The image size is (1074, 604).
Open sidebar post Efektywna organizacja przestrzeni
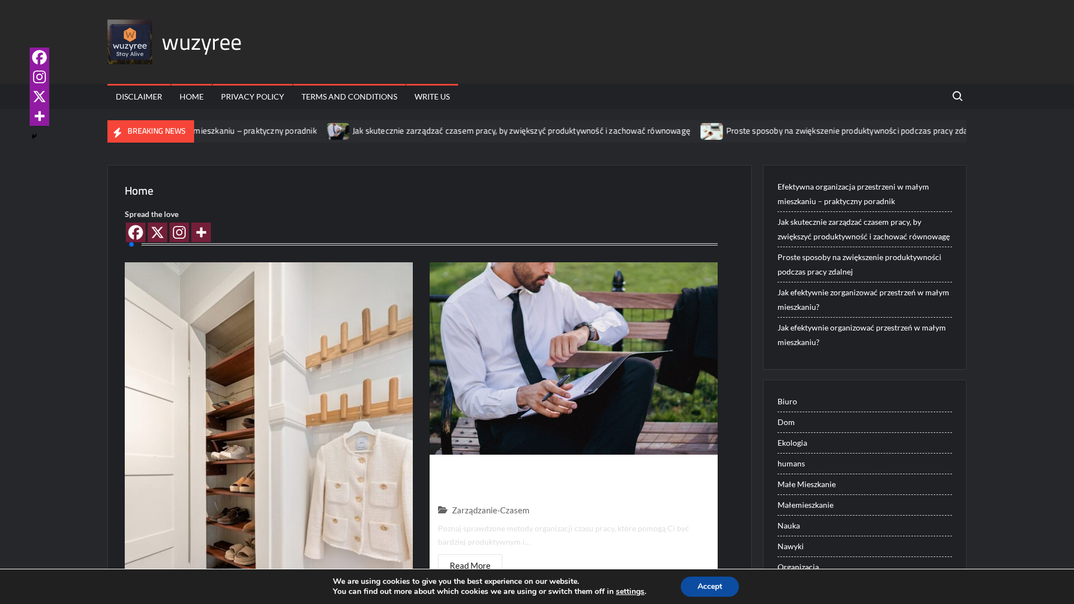click(x=853, y=194)
